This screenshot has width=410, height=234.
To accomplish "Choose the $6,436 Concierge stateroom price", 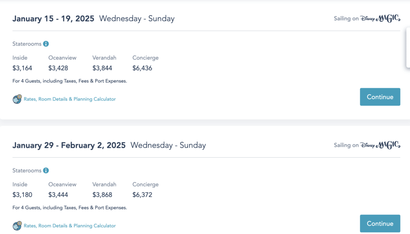I will click(142, 68).
